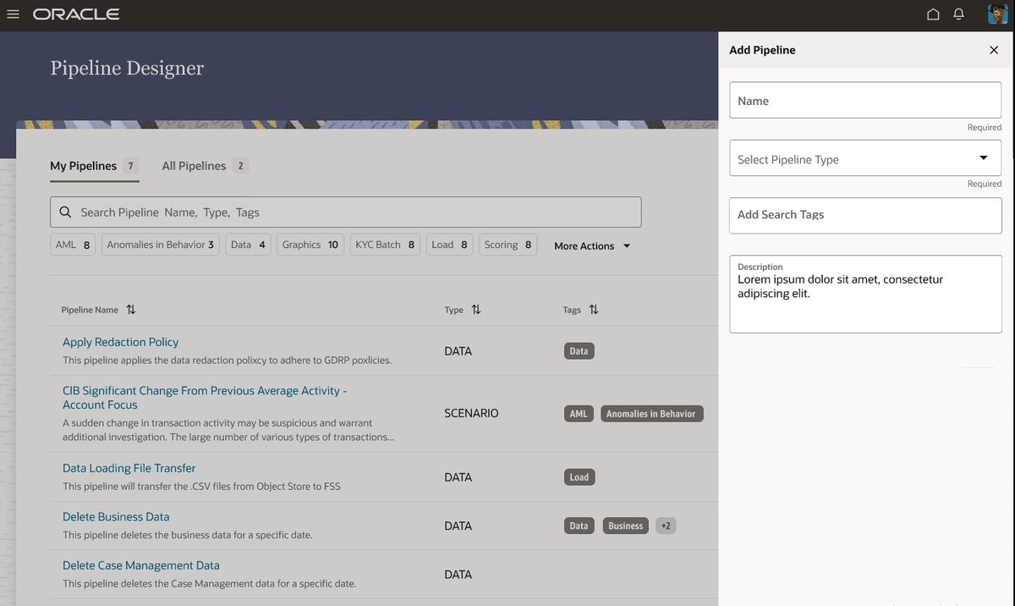Click Pipeline Name column header

[x=90, y=310]
